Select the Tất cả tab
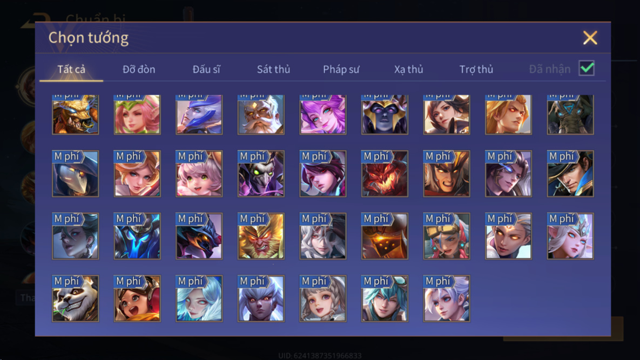Image resolution: width=640 pixels, height=360 pixels. (x=71, y=69)
